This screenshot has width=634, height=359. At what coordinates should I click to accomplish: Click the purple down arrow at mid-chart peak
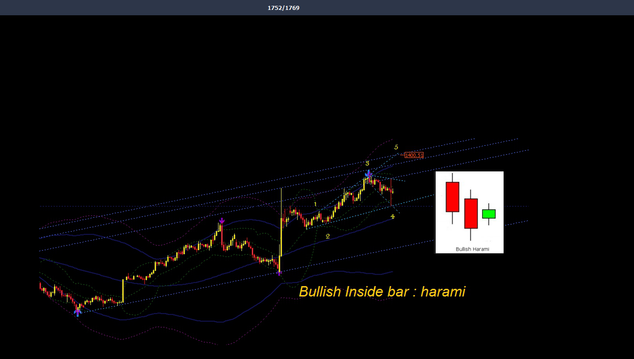pos(222,220)
